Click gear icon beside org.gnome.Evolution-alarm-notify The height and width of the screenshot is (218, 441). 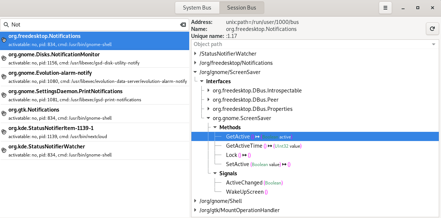[x=4, y=77]
